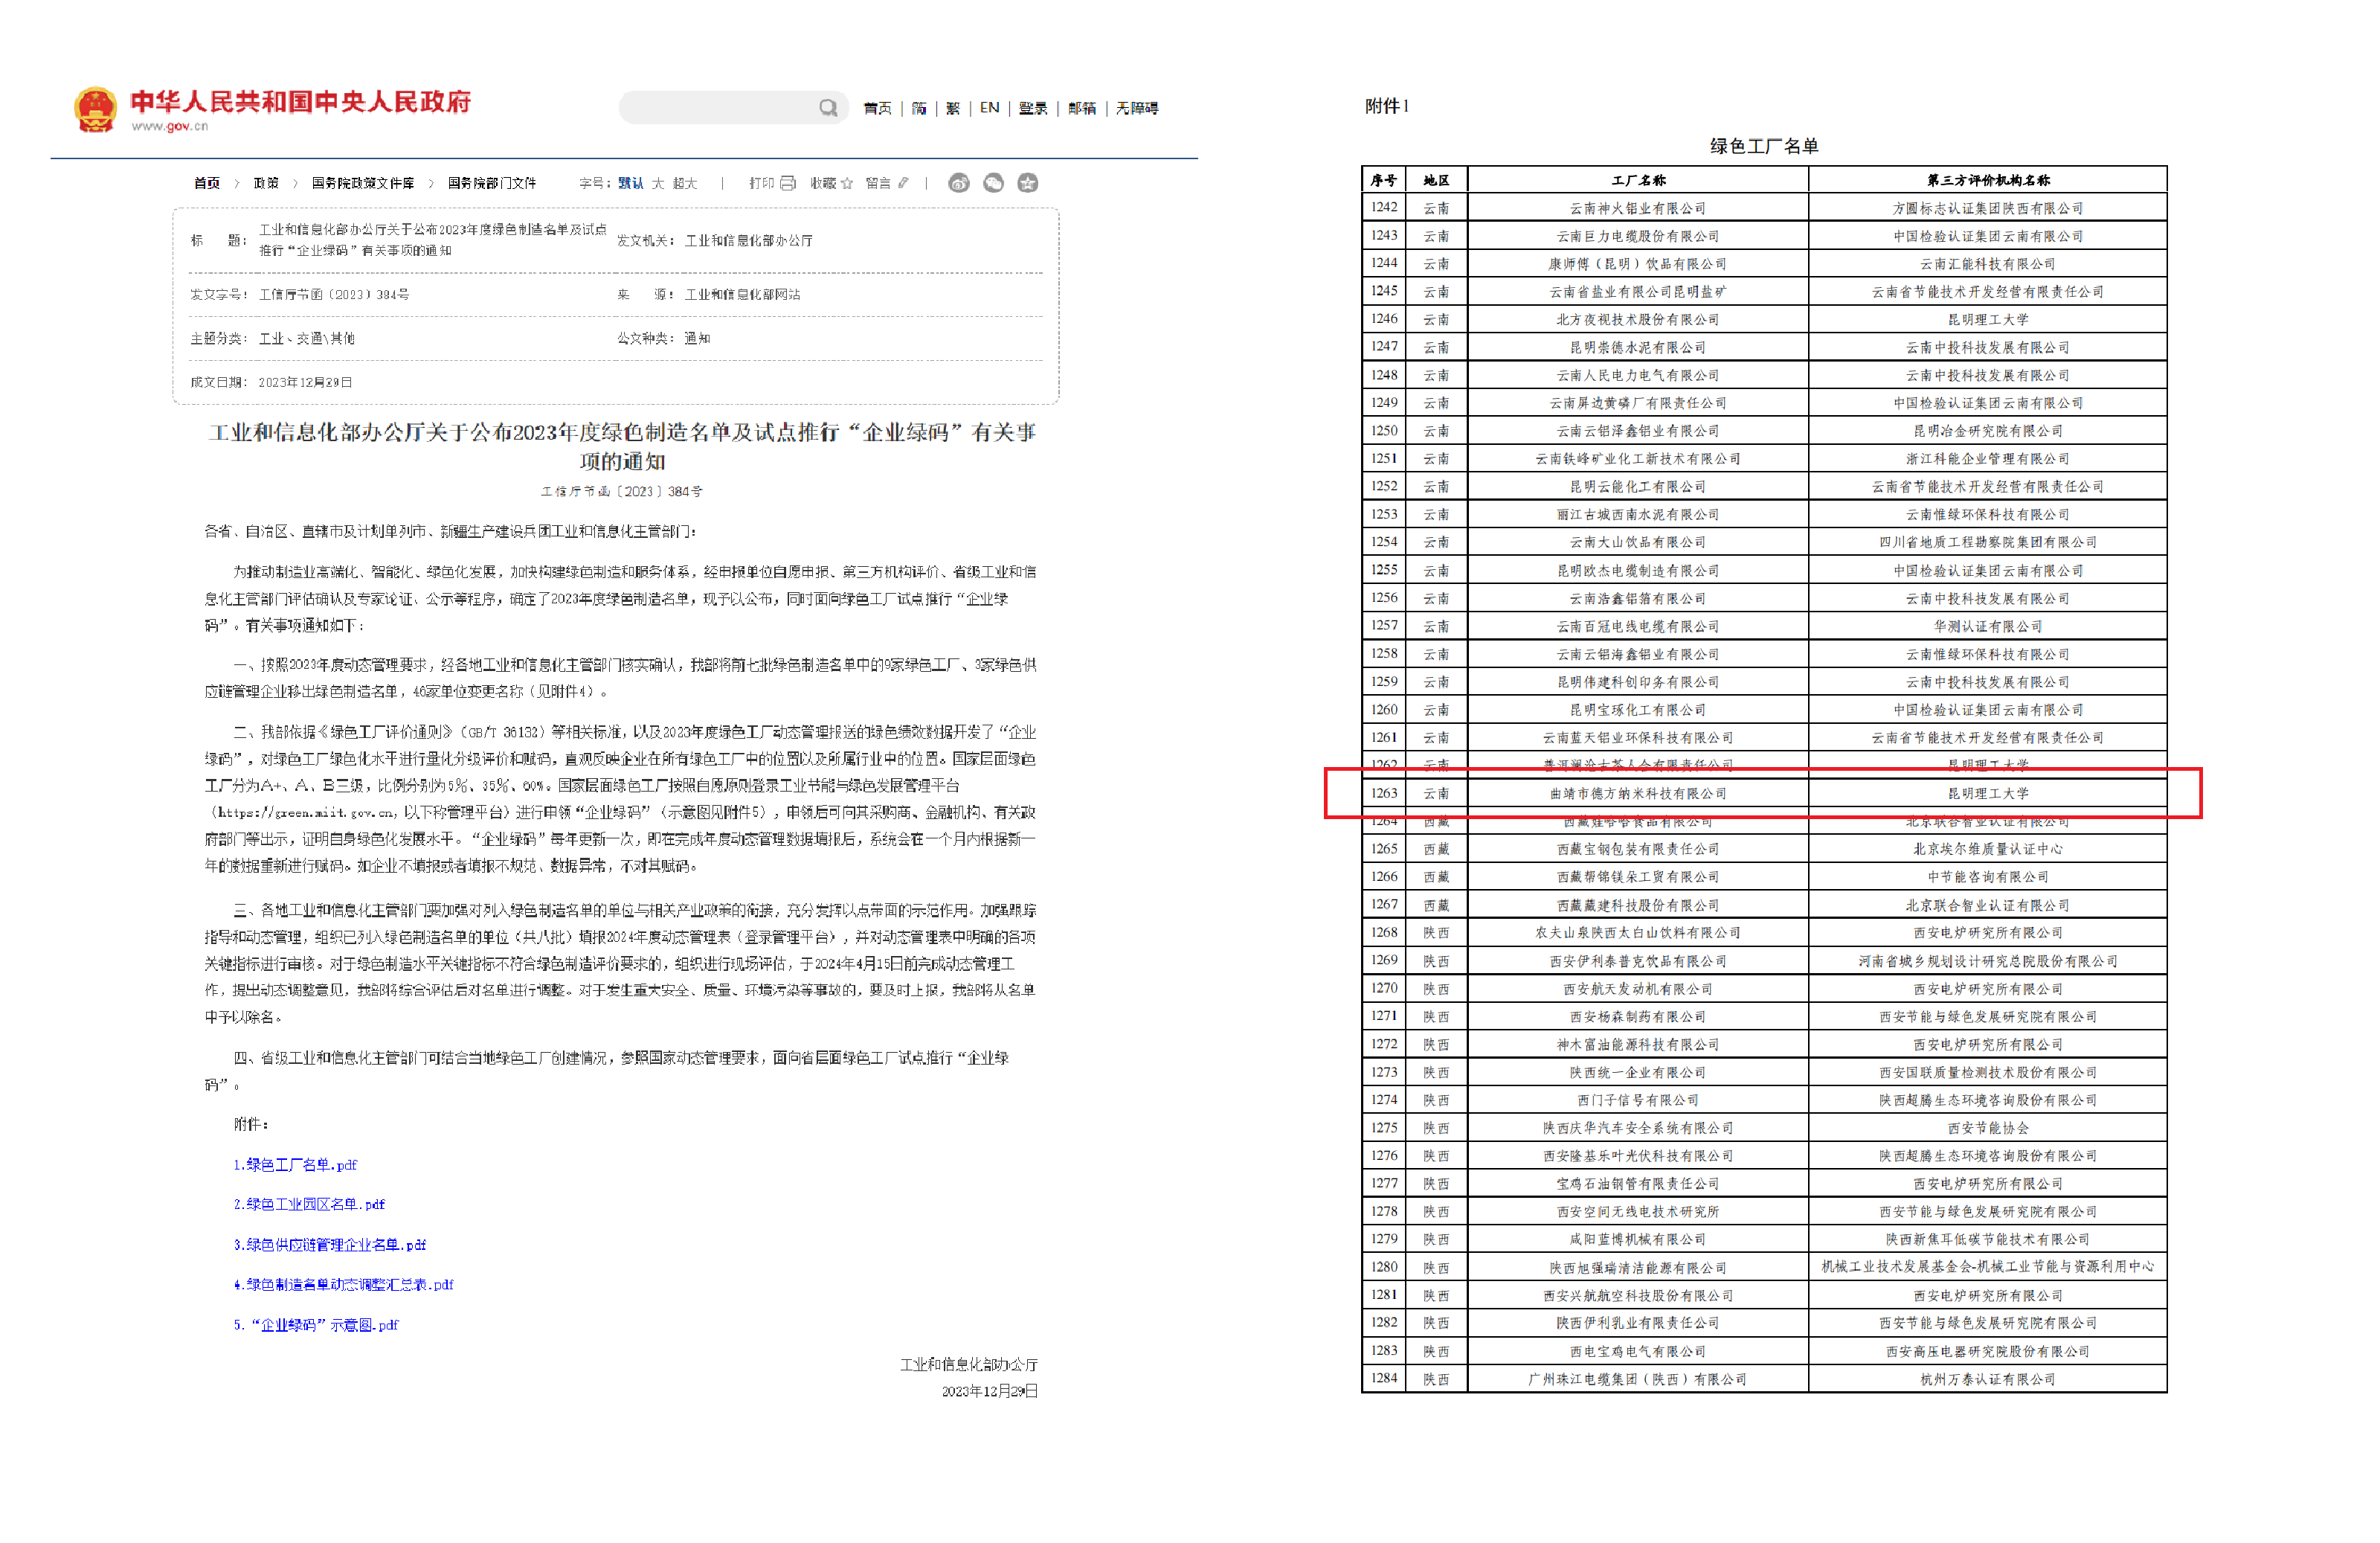Click the cell 西藏宝钢包装有限责任公司
The height and width of the screenshot is (1543, 2380).
click(x=1638, y=849)
